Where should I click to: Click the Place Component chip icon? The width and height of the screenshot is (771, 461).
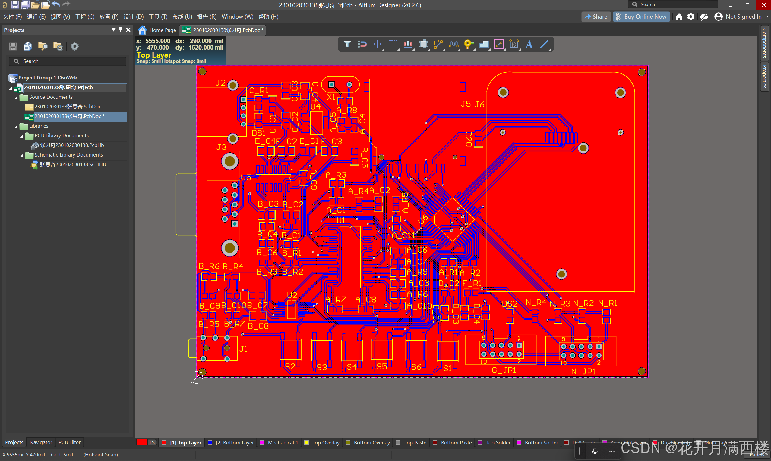[x=423, y=44]
